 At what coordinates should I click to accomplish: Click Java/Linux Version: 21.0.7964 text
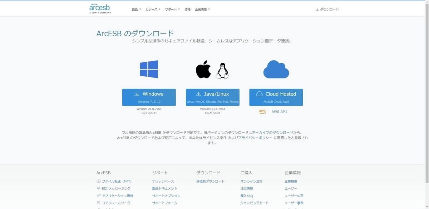213,109
